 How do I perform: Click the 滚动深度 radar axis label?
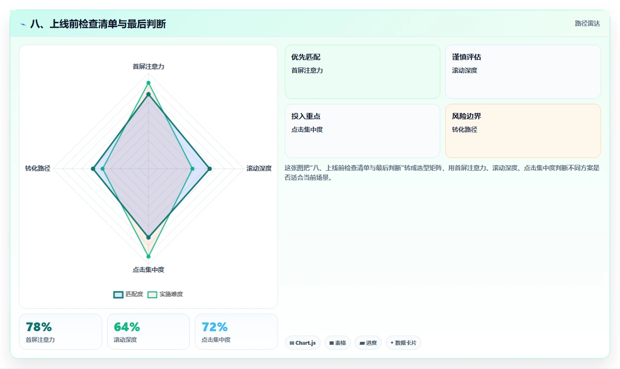click(x=259, y=168)
